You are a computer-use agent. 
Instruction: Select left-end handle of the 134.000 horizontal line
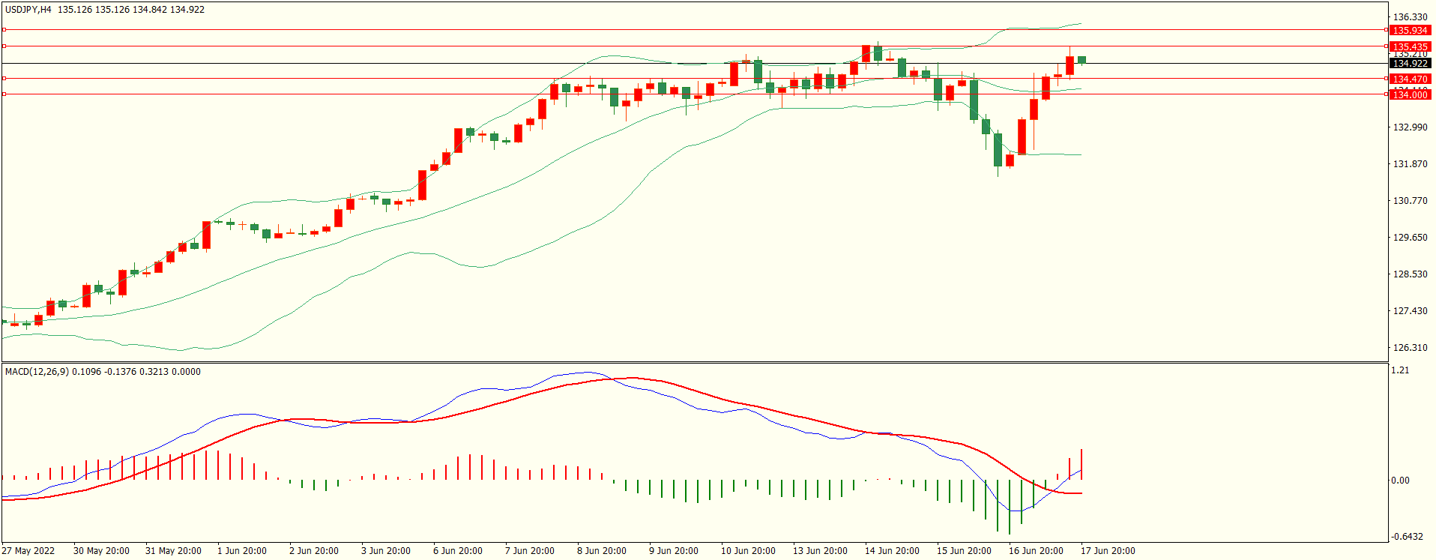point(4,94)
